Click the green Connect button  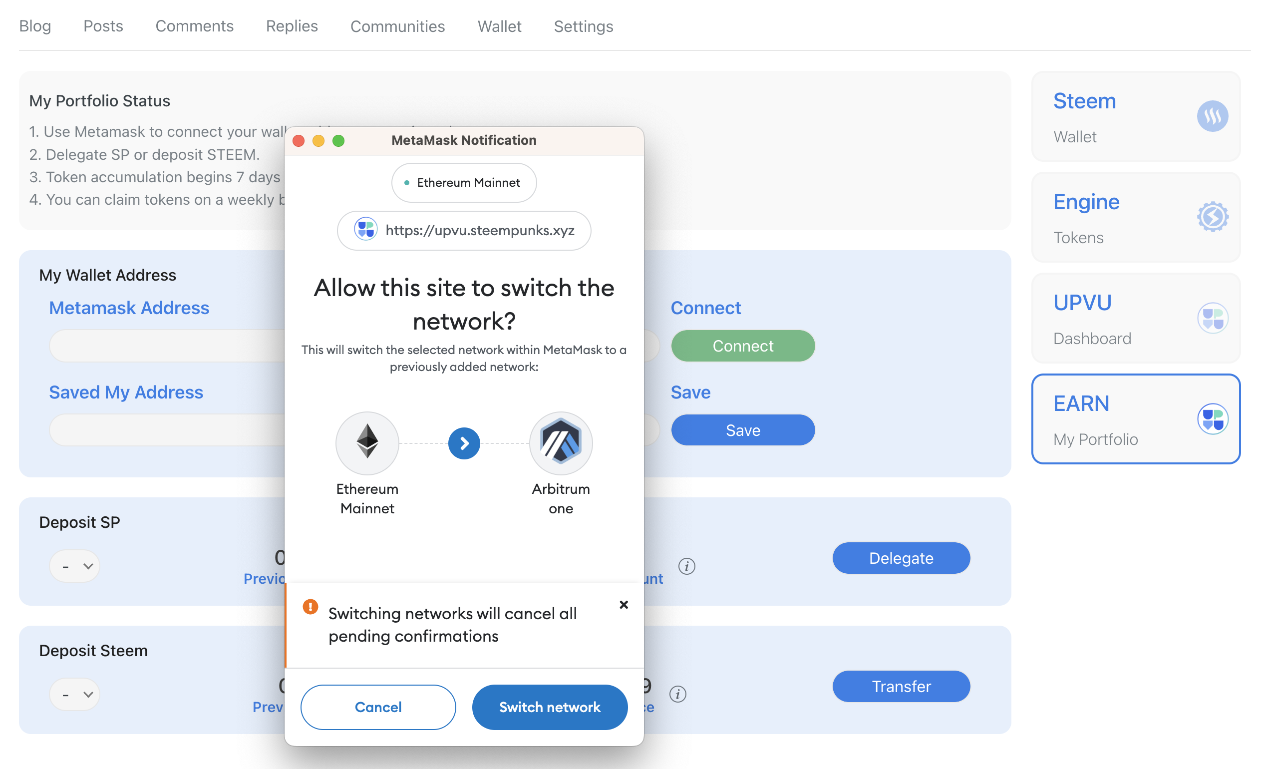click(x=743, y=346)
